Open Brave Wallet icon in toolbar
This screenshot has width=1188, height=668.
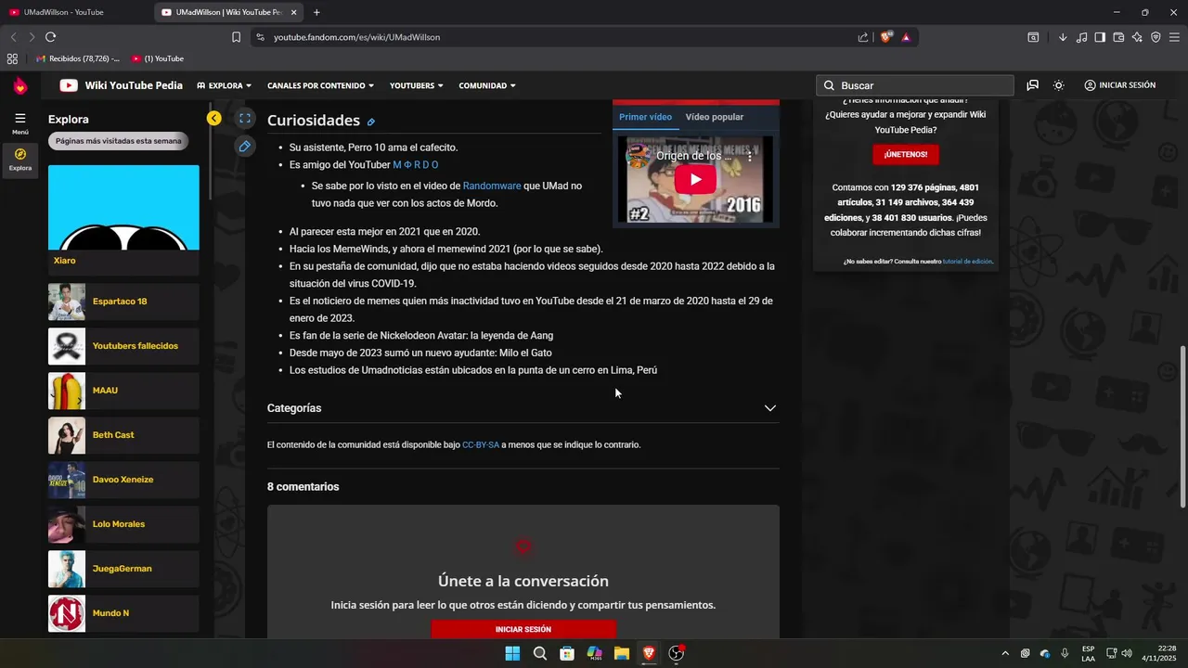click(1118, 37)
